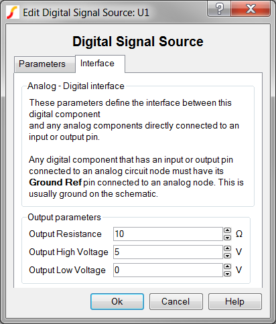This screenshot has height=324, width=276.
Task: Increase Output High Voltage with up arrow
Action: pyautogui.click(x=227, y=248)
